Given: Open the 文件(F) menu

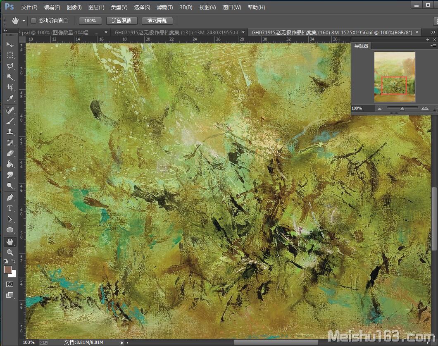Looking at the screenshot, I should (x=29, y=7).
